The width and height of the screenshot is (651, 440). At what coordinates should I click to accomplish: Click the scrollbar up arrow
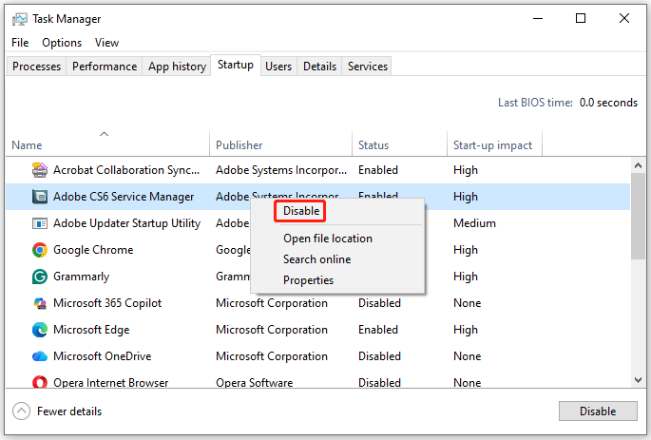(638, 165)
